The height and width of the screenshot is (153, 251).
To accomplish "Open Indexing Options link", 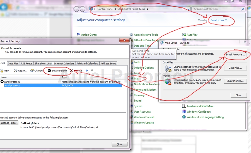I will 144,68.
